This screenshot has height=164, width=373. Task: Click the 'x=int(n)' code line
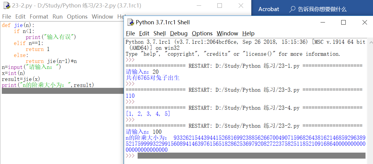(13, 73)
